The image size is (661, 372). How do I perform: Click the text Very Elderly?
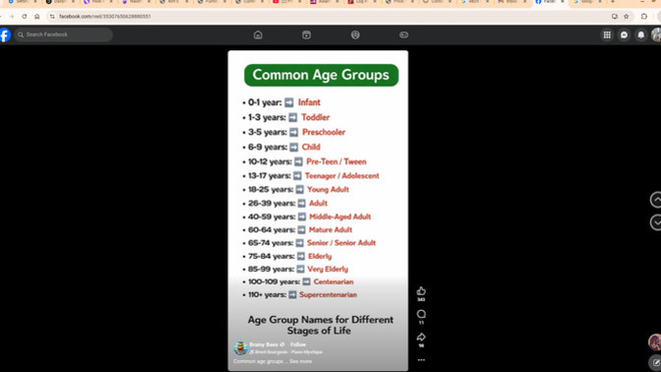(328, 269)
